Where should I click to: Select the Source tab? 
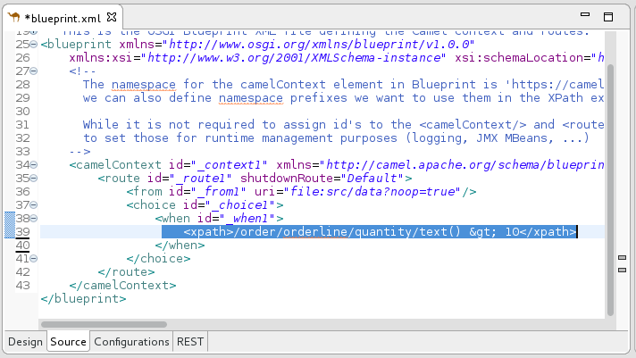(68, 341)
